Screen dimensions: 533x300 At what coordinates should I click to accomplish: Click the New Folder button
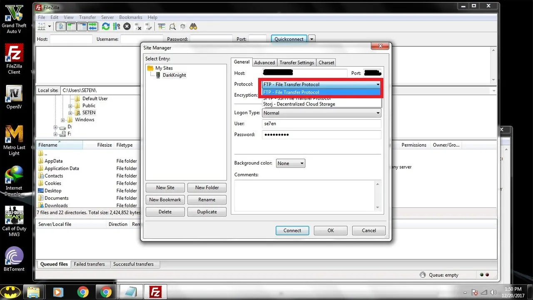click(207, 187)
